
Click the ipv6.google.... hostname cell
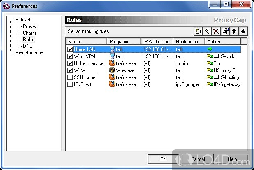pyautogui.click(x=189, y=84)
